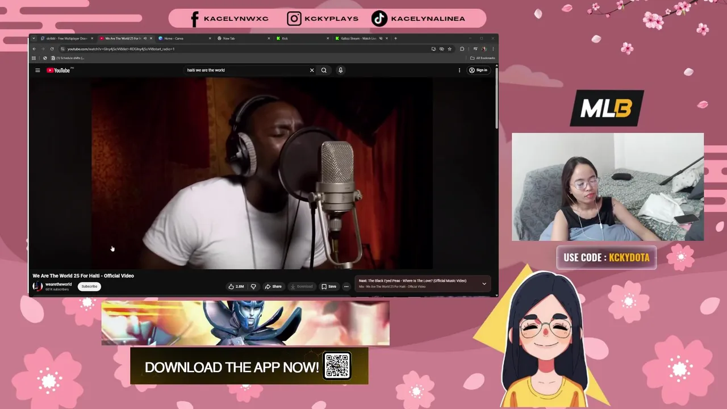
Task: Click the YouTube search magnifier button
Action: (x=324, y=70)
